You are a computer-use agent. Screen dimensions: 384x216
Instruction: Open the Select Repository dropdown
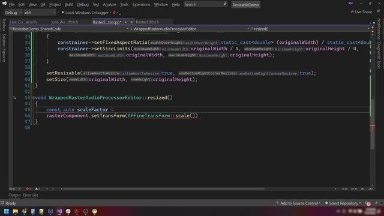pos(343,203)
